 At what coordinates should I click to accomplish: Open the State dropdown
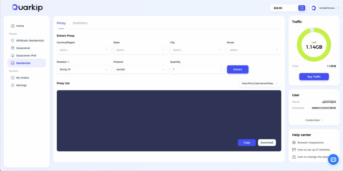[140, 50]
